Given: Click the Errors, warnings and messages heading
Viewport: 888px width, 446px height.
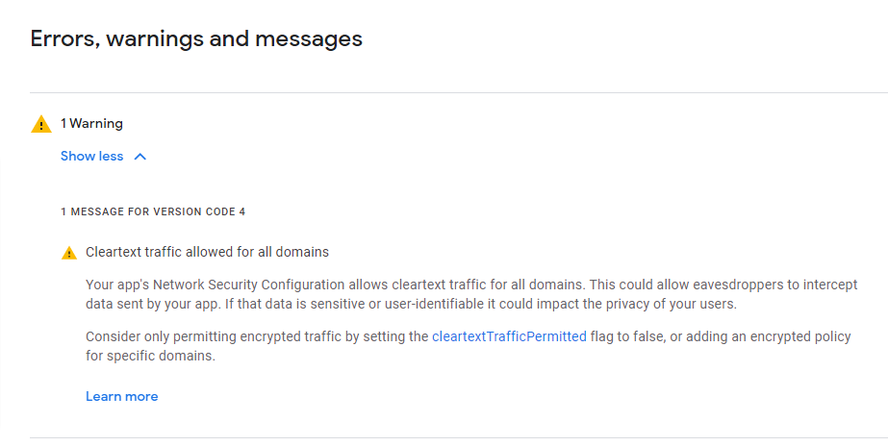Looking at the screenshot, I should tap(196, 38).
